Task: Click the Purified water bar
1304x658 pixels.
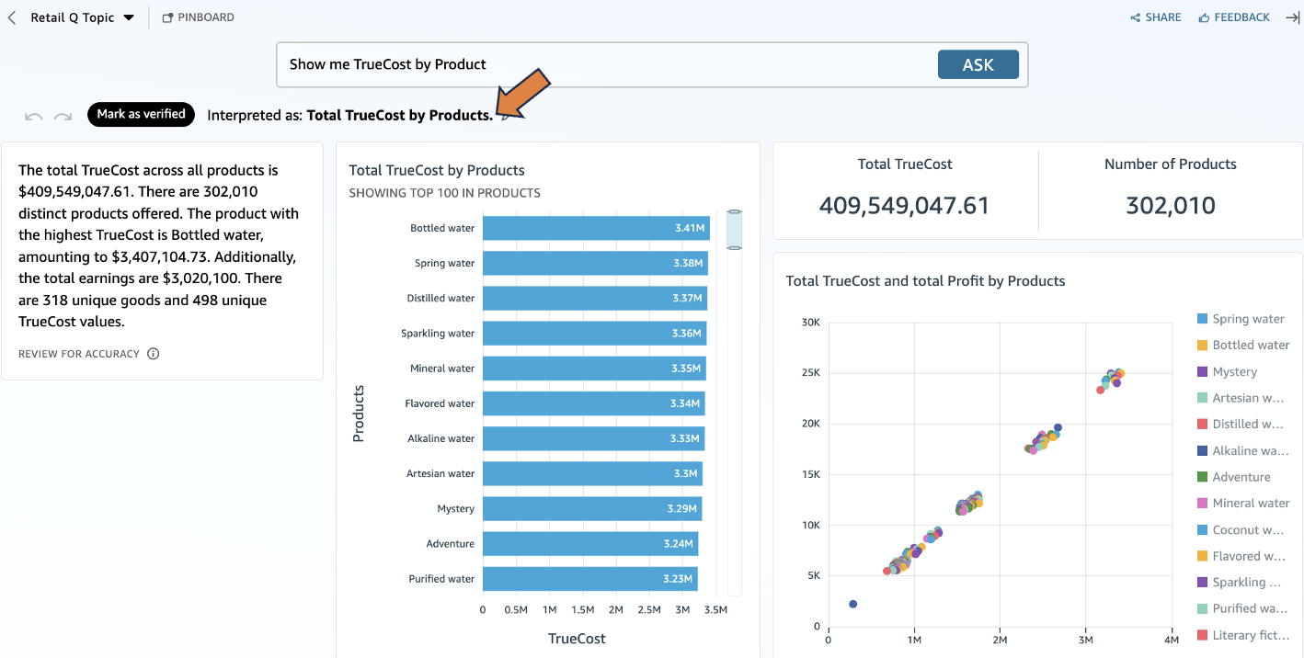Action: coord(589,579)
